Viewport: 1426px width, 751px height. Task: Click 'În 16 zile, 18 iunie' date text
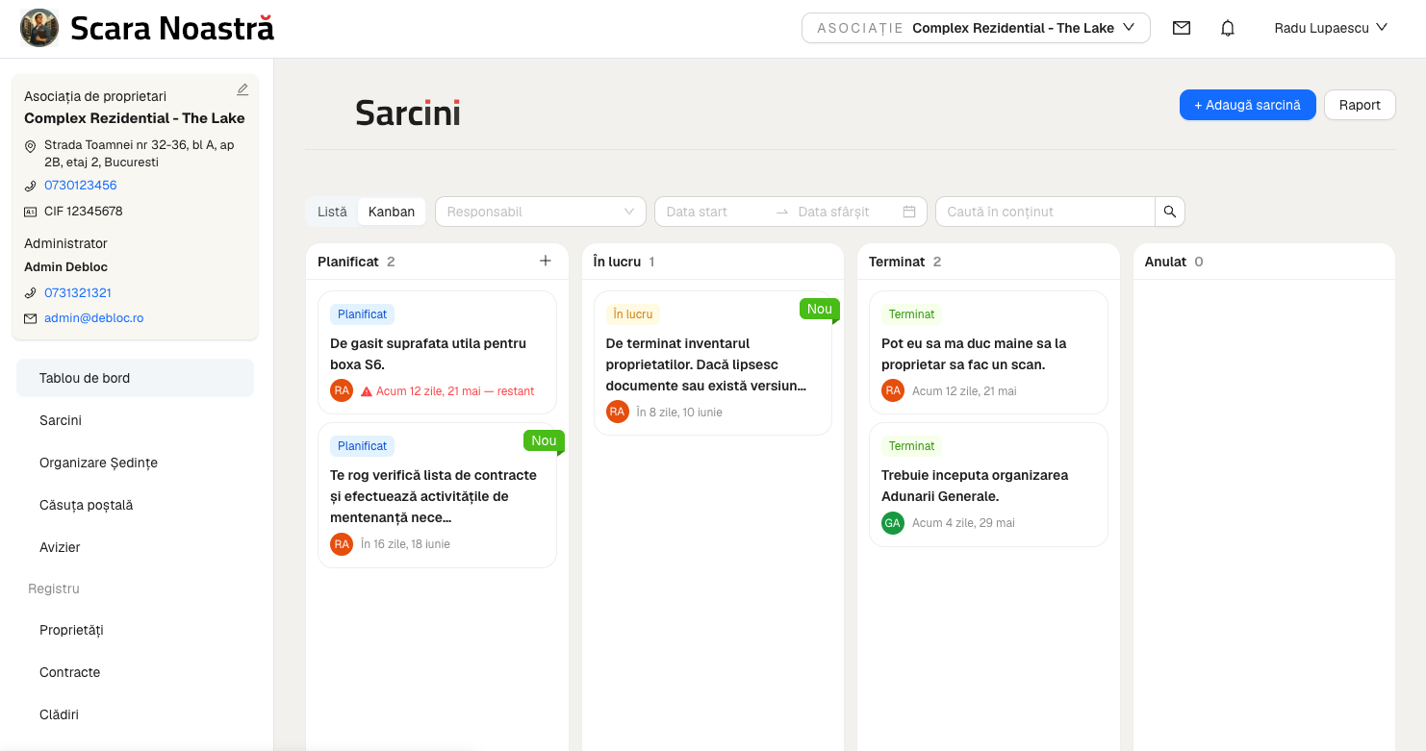pyautogui.click(x=405, y=544)
